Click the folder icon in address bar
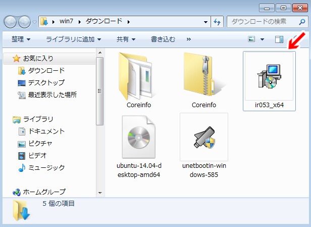 pyautogui.click(x=44, y=21)
